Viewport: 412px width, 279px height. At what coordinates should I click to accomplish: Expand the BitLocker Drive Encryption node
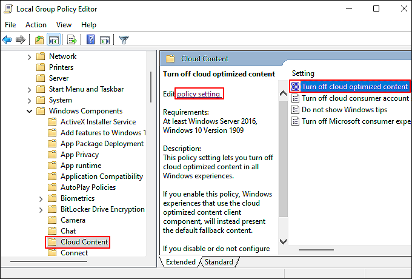(x=41, y=209)
